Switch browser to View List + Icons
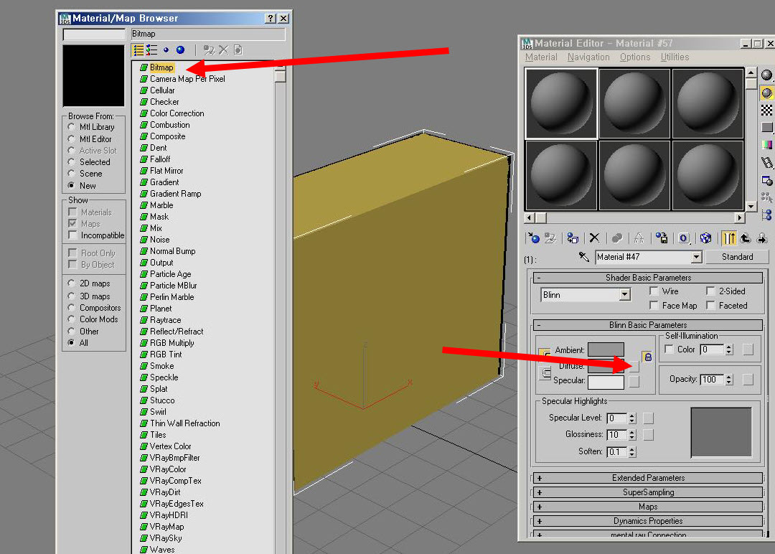The height and width of the screenshot is (554, 775). point(151,50)
